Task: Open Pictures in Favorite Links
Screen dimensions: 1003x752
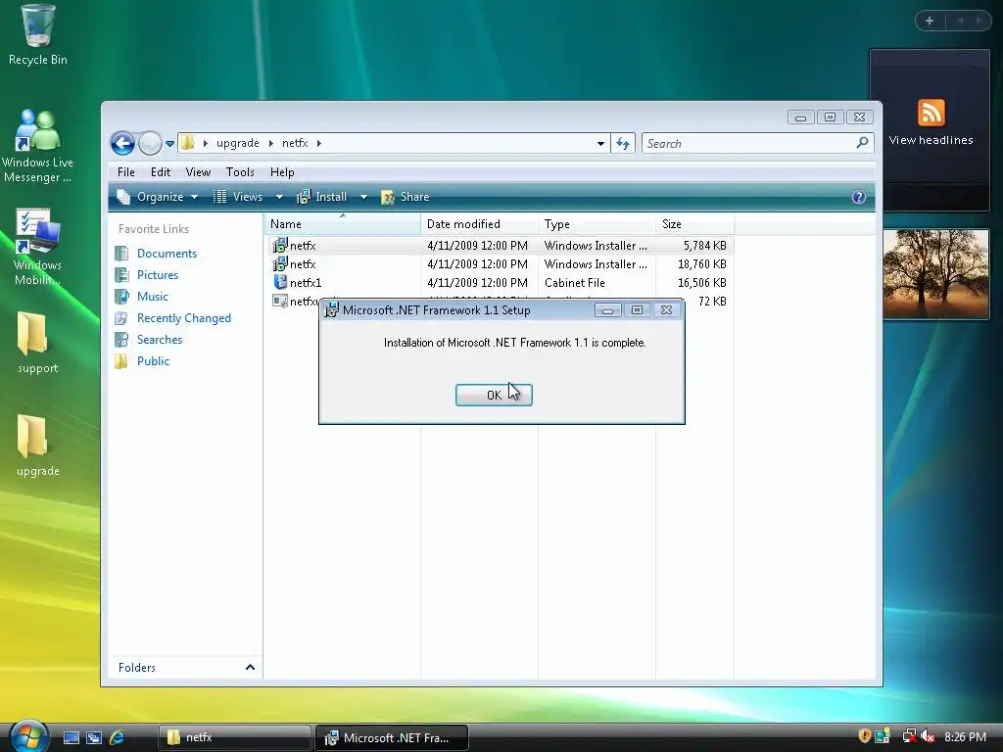Action: (x=158, y=275)
